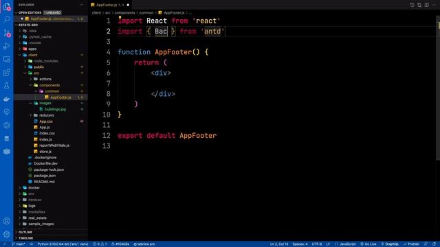The width and height of the screenshot is (440, 247).
Task: Open store.js file
Action: coord(45,152)
